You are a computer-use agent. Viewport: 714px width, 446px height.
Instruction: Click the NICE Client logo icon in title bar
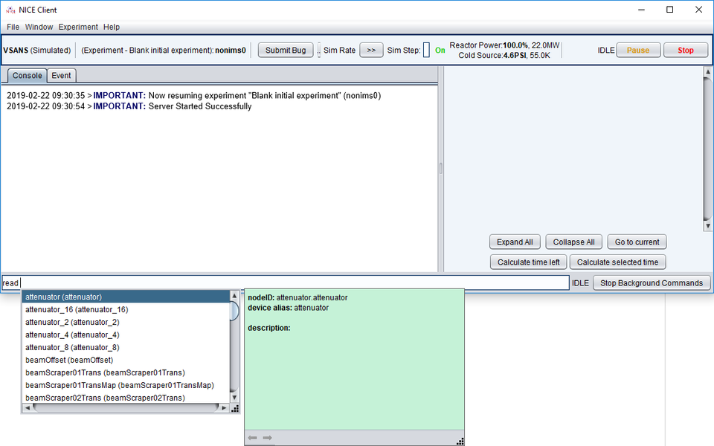click(10, 10)
